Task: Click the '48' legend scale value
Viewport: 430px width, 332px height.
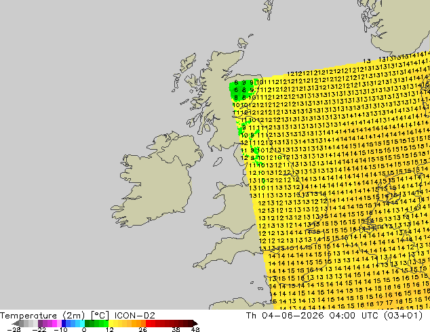Action: click(195, 329)
